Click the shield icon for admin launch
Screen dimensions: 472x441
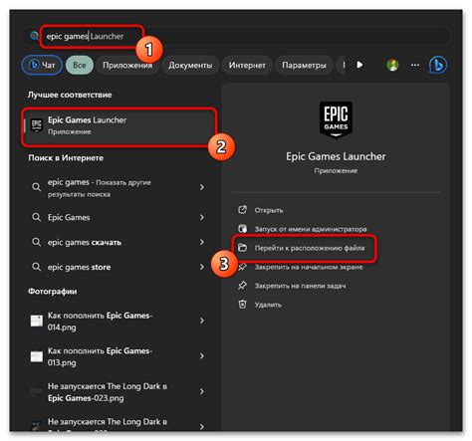[242, 229]
